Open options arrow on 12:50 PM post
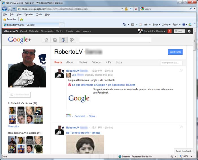198x160 pixels. tap(181, 70)
